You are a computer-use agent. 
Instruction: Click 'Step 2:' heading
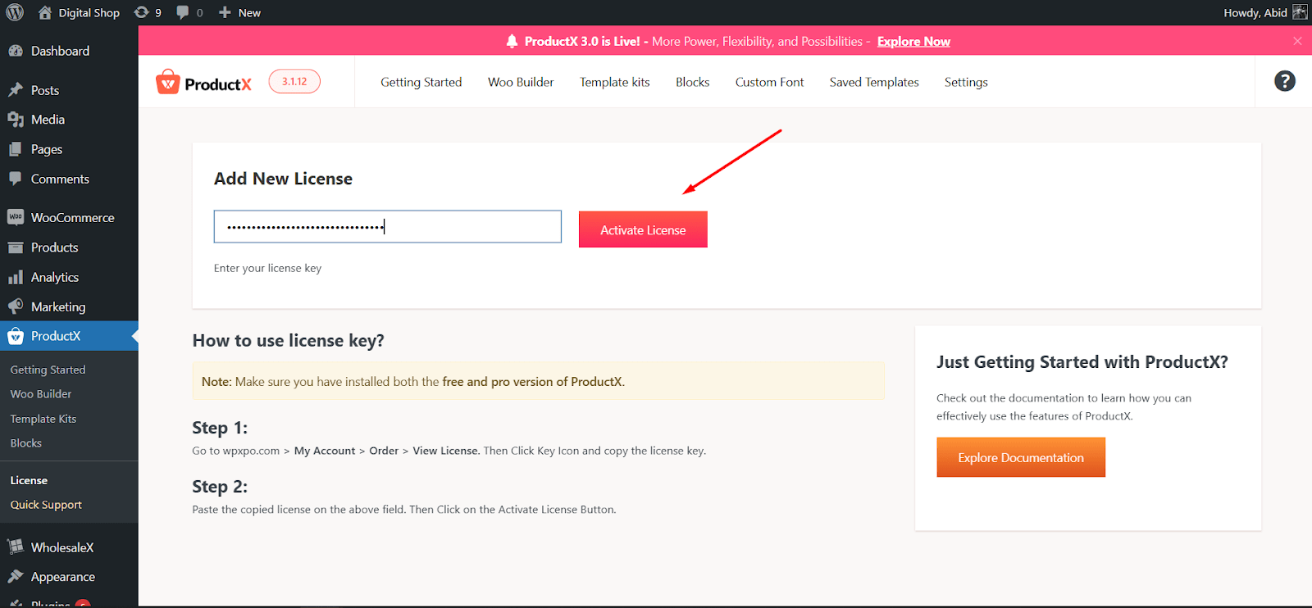220,487
